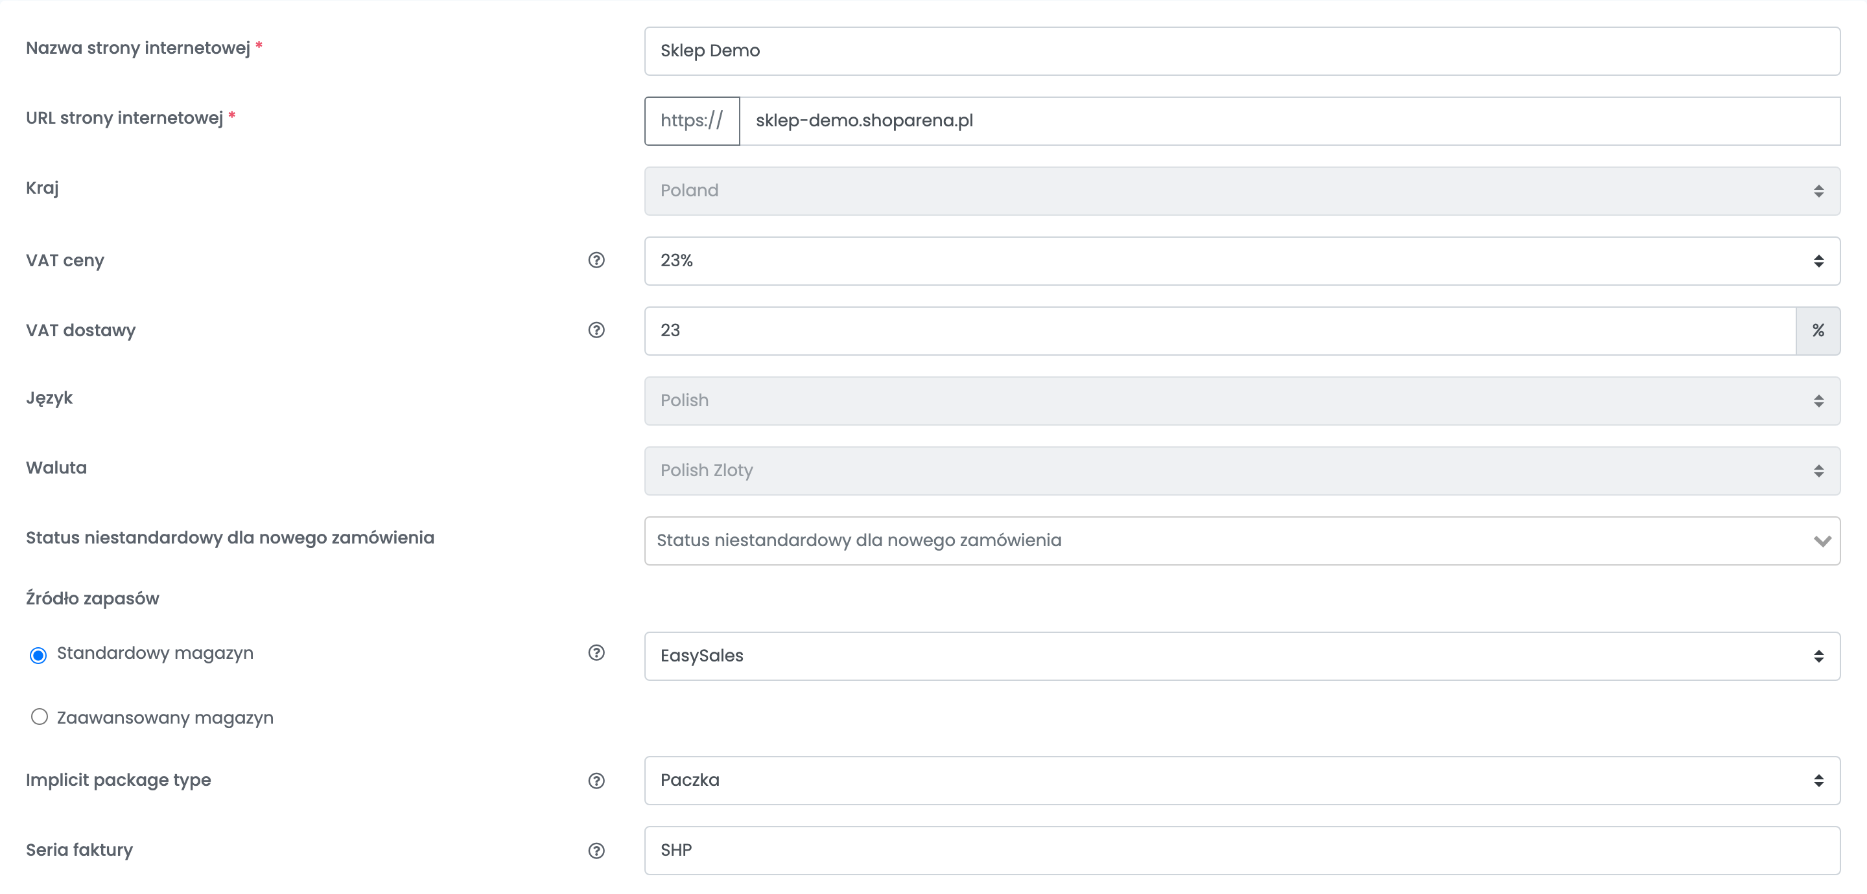1867x894 pixels.
Task: Click the Zaawansowany magazyn label text
Action: 165,718
